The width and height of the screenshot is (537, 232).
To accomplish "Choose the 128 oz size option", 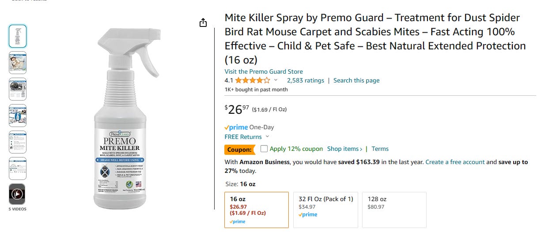I will (x=394, y=210).
